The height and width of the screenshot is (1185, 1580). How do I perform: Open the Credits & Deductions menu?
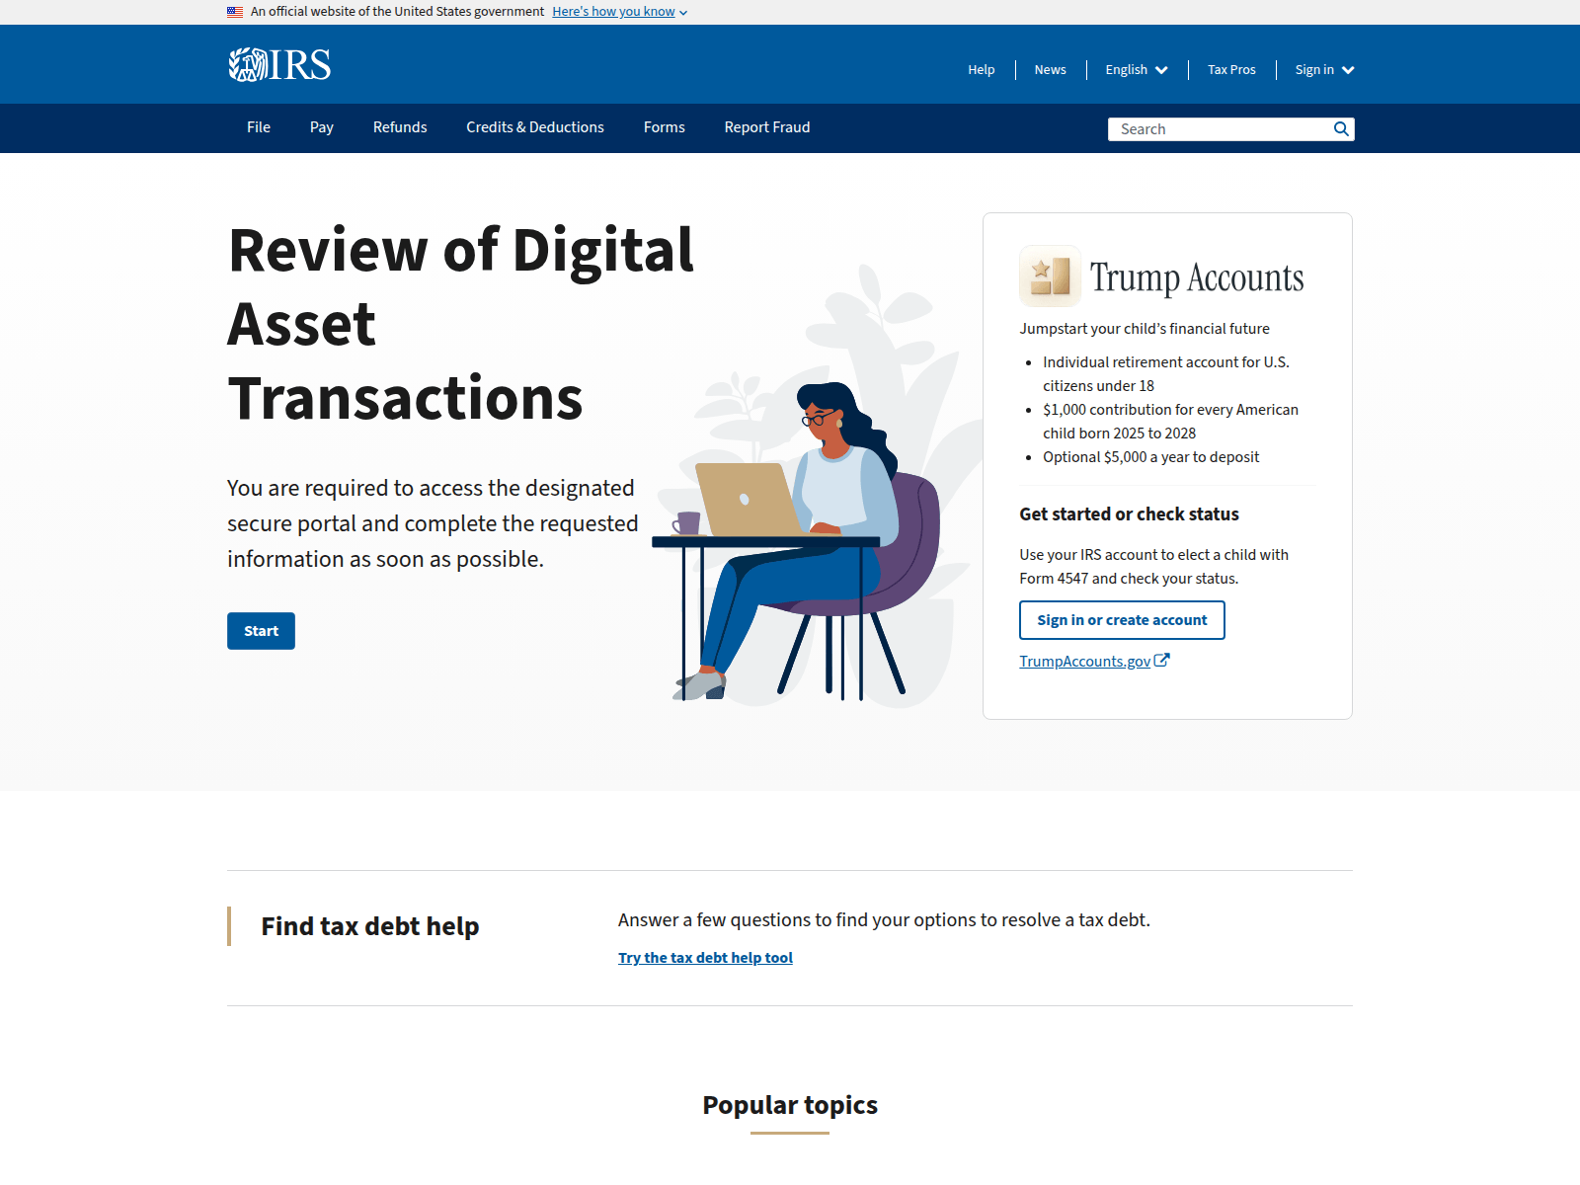535,127
